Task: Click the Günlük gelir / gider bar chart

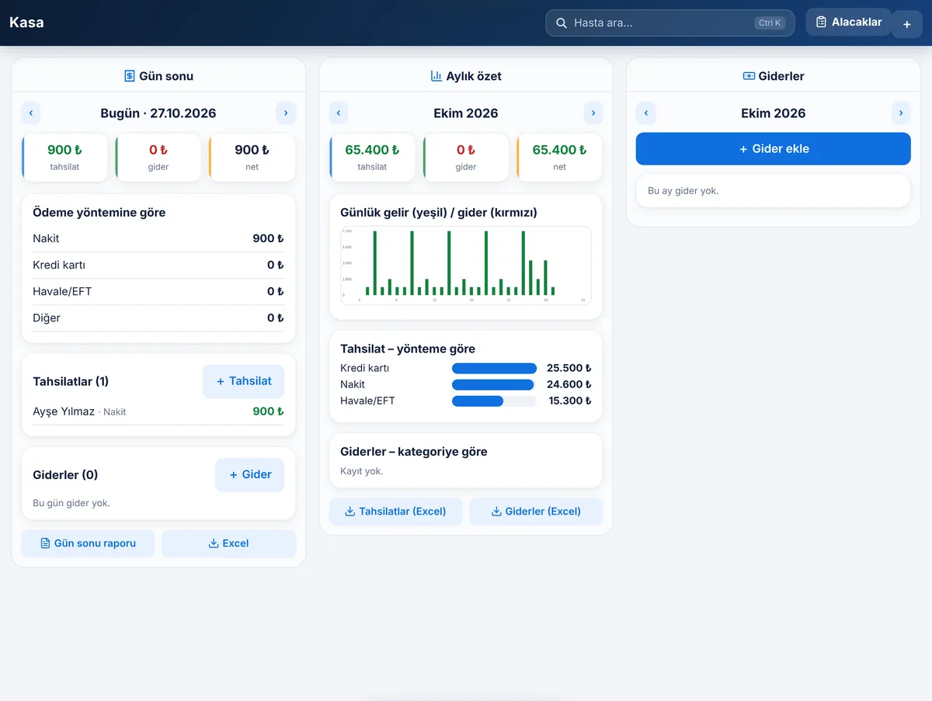Action: [466, 265]
